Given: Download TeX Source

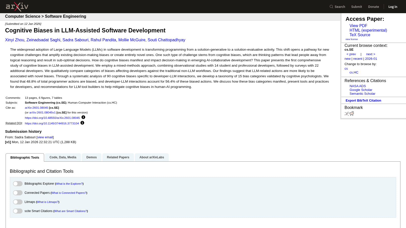Looking at the screenshot, I should click(x=360, y=35).
